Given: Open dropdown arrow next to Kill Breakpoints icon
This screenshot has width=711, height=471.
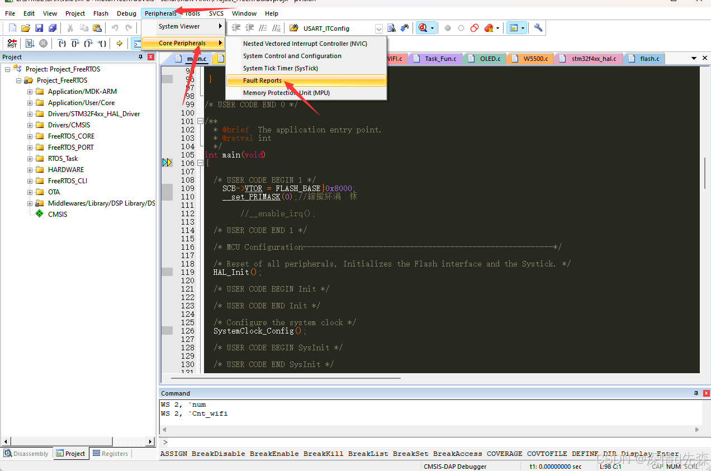Looking at the screenshot, I should tap(497, 28).
